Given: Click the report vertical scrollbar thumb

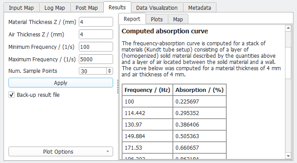Looking at the screenshot, I should (x=288, y=63).
